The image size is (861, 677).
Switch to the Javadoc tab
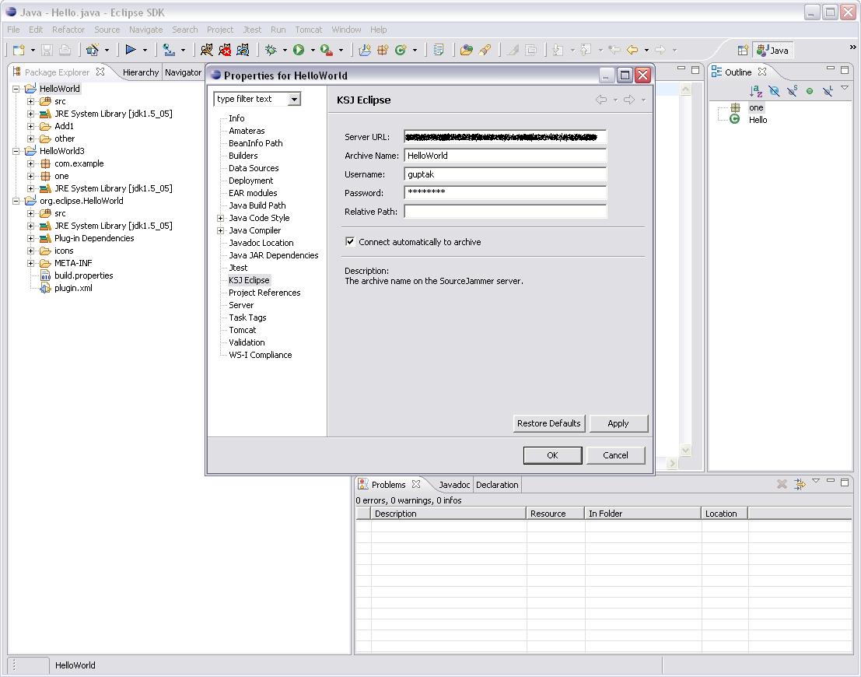454,485
